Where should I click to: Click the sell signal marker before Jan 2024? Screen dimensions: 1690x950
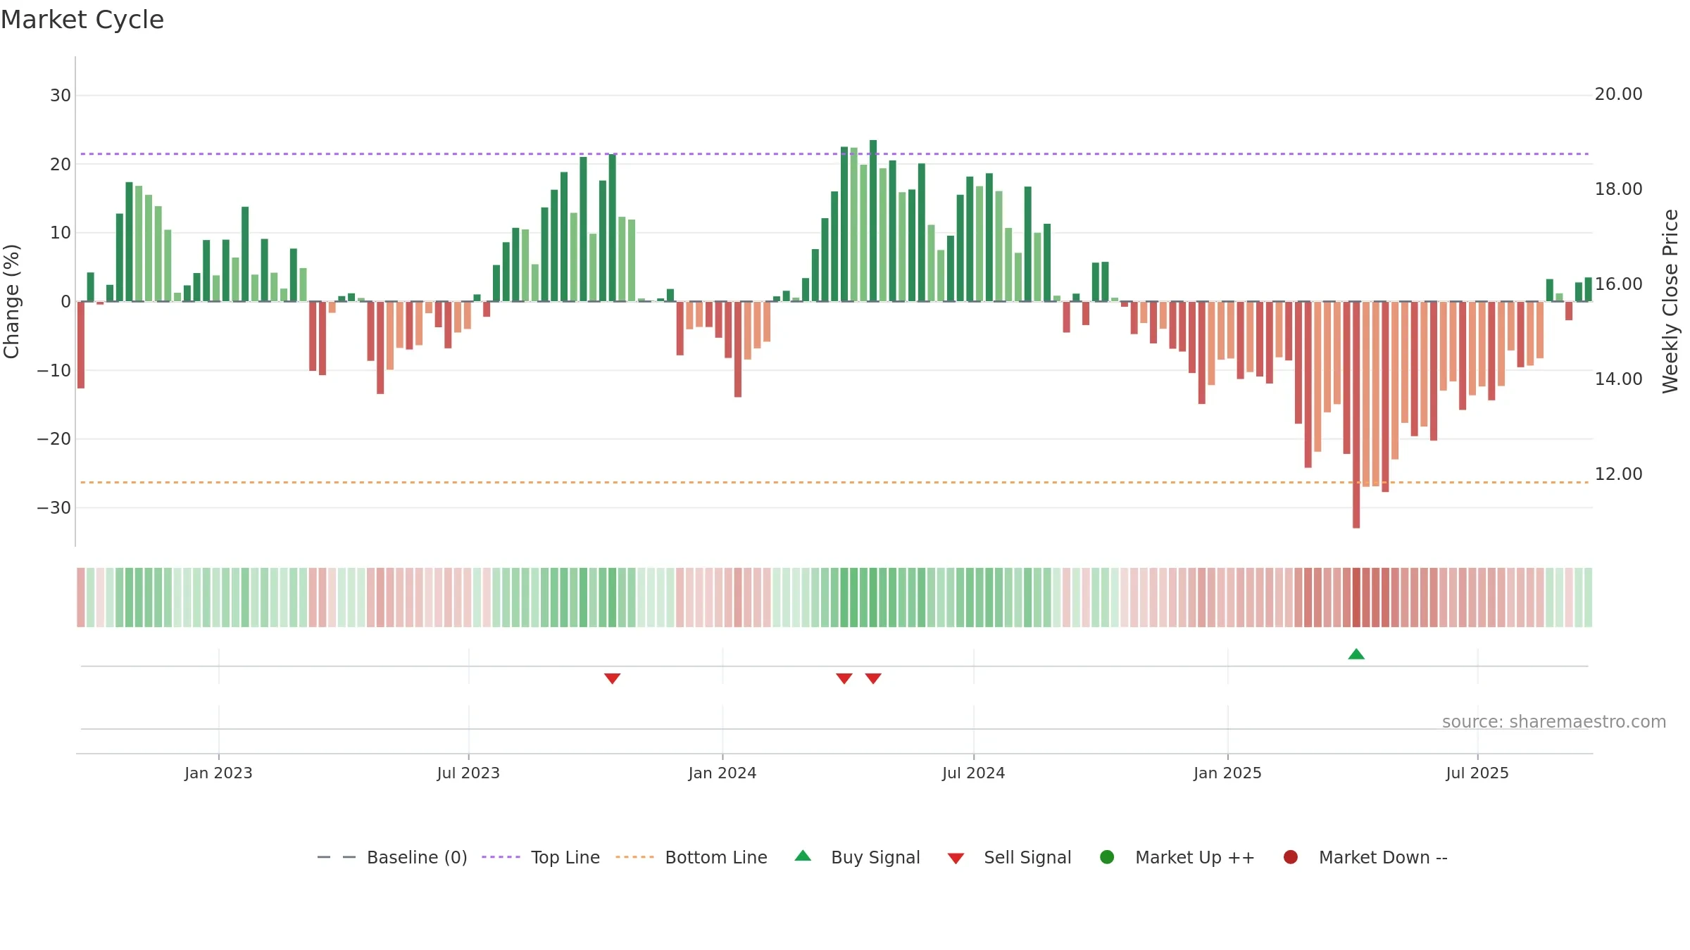click(612, 678)
